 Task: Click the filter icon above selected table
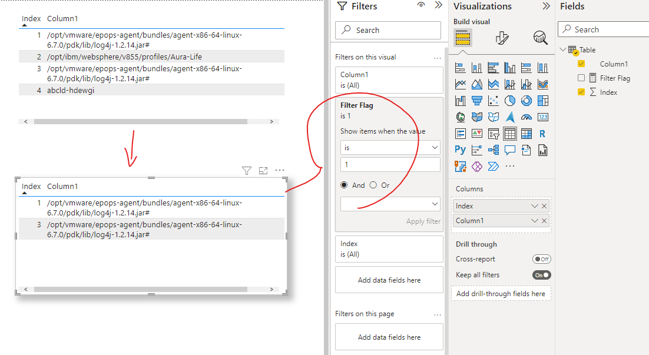[x=247, y=171]
